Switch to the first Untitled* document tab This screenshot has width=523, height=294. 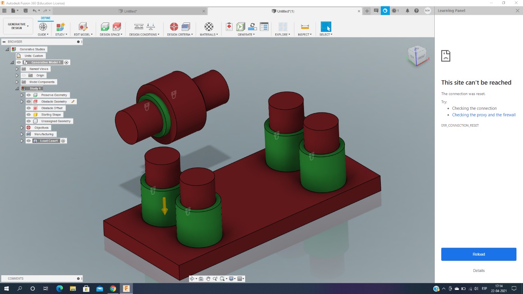coord(131,11)
